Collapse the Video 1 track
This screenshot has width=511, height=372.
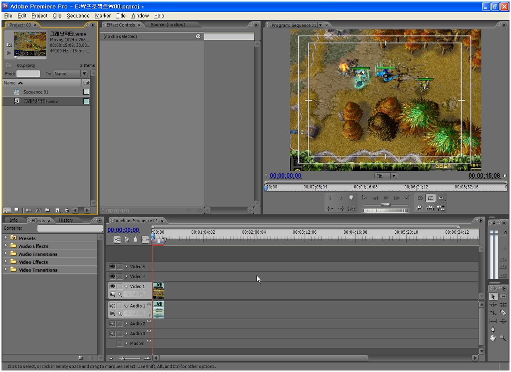[x=126, y=287]
